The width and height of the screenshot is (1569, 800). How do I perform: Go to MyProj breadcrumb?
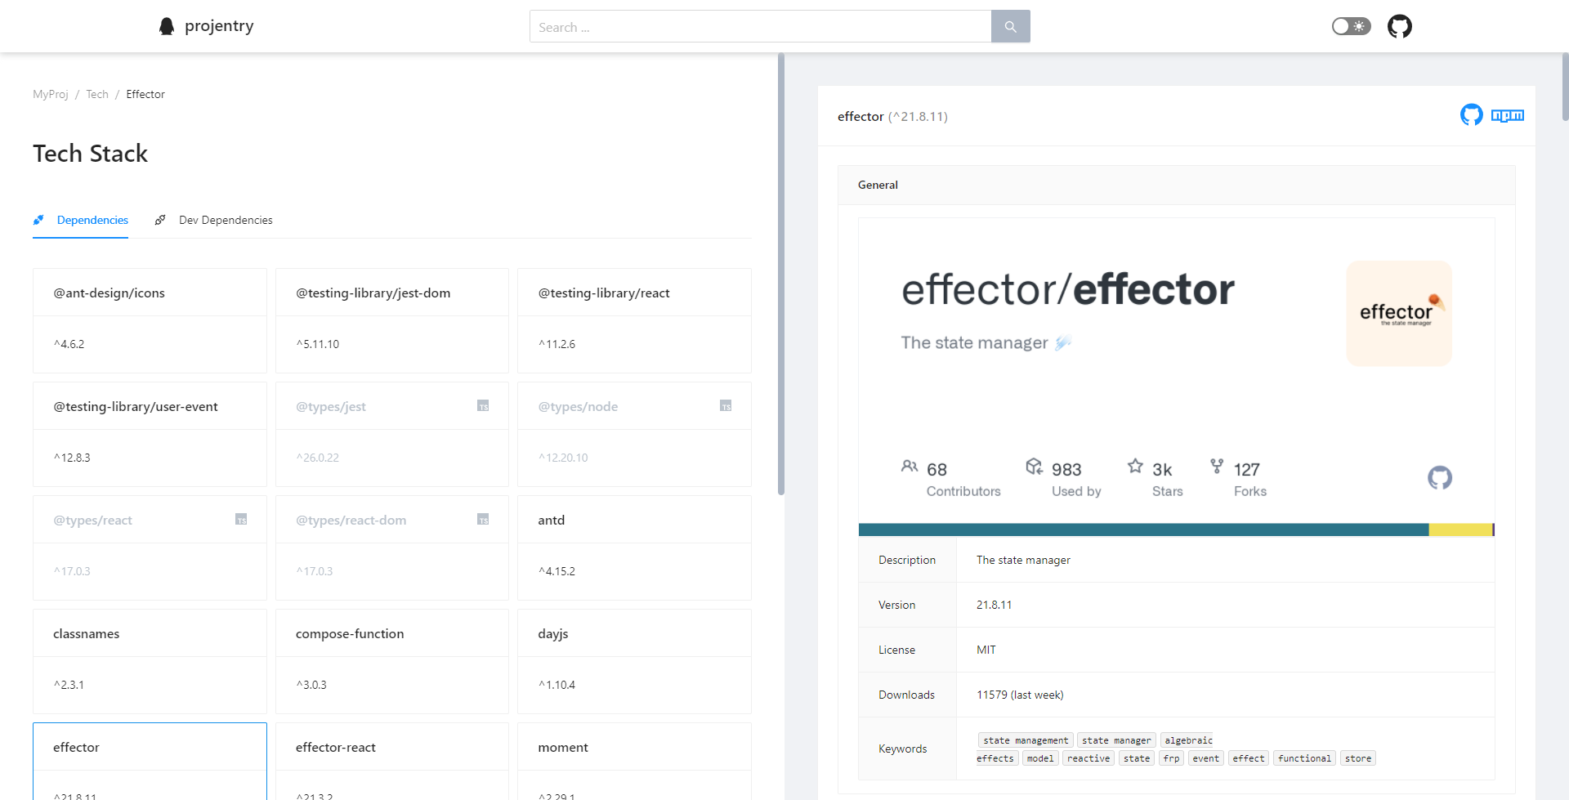(x=51, y=94)
